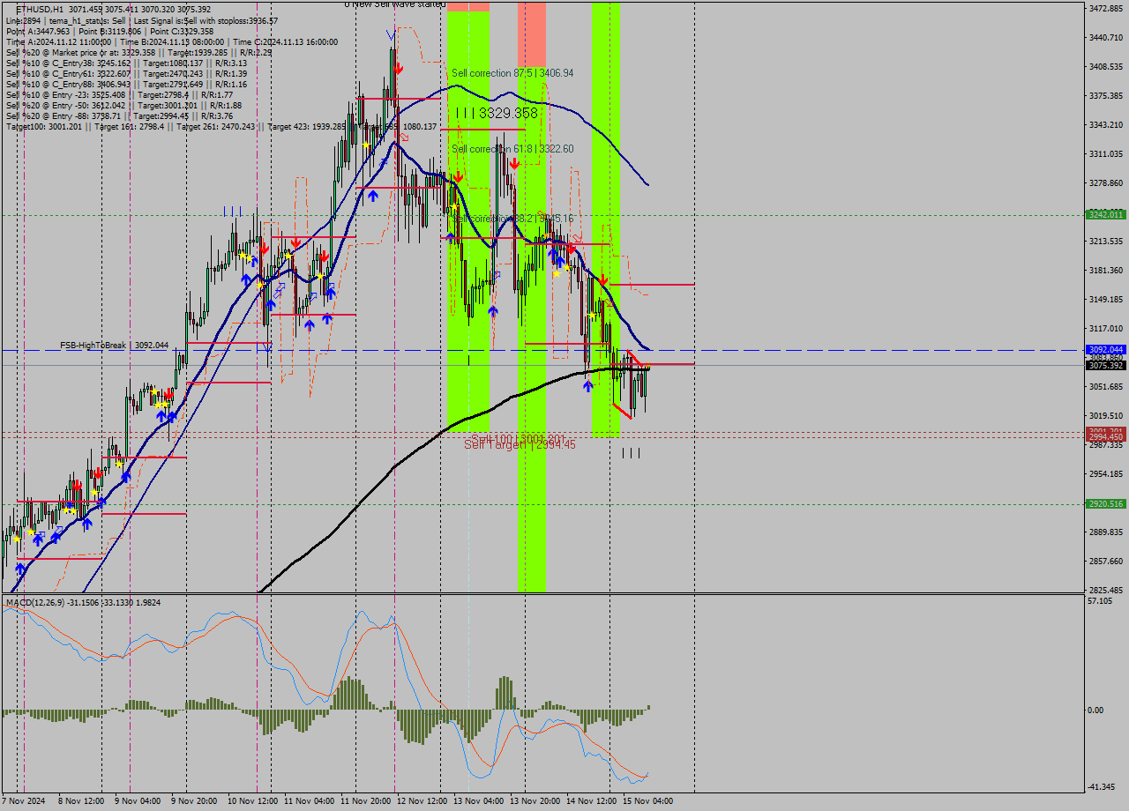The width and height of the screenshot is (1129, 811).
Task: Click 3375.385 on the price scale
Action: click(1106, 95)
